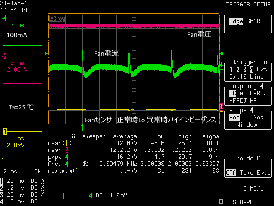Screen dimensions: 274x206
Task: Click the yellow channel 1 label icon
Action: 5,132
